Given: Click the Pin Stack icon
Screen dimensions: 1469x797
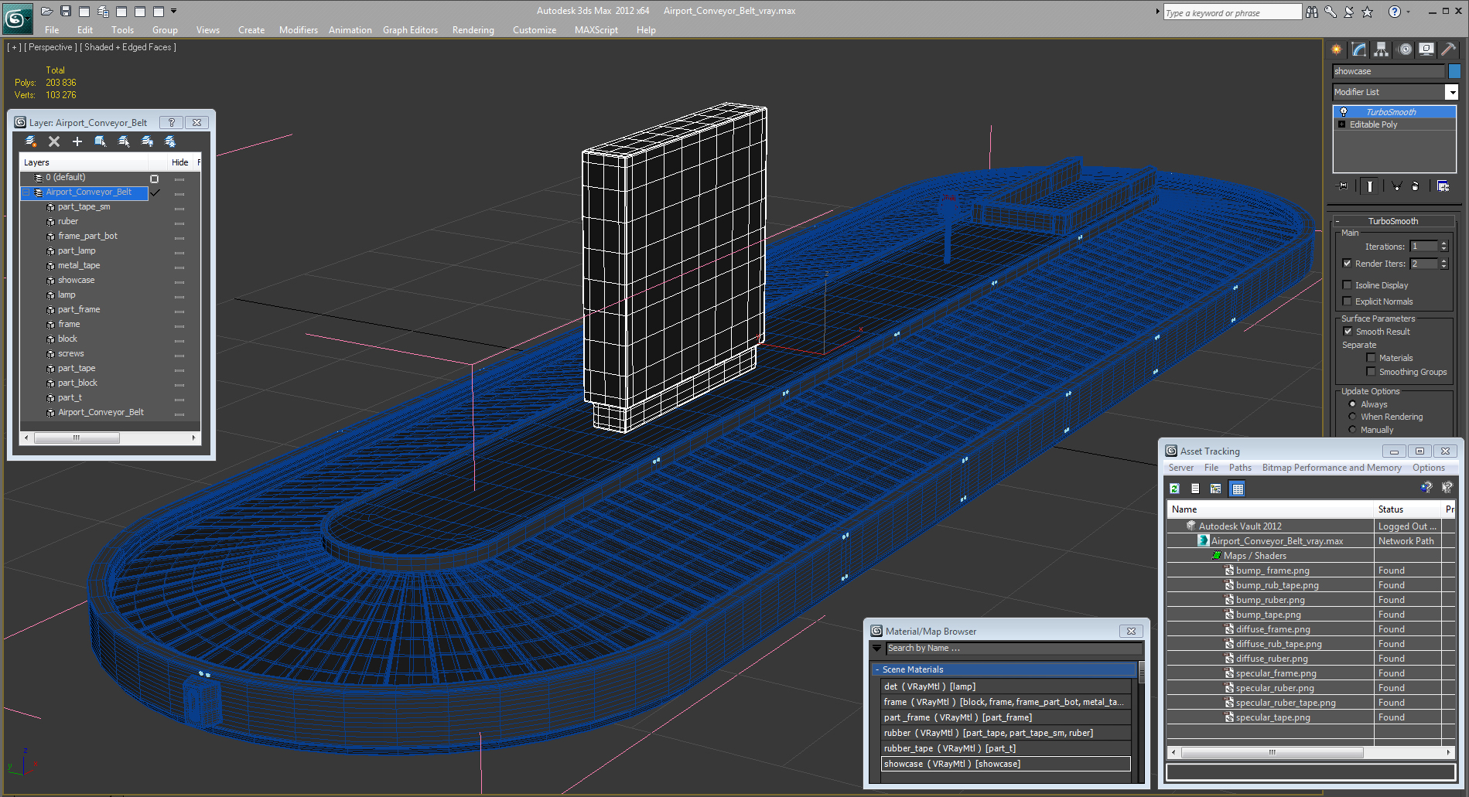Looking at the screenshot, I should [1343, 186].
